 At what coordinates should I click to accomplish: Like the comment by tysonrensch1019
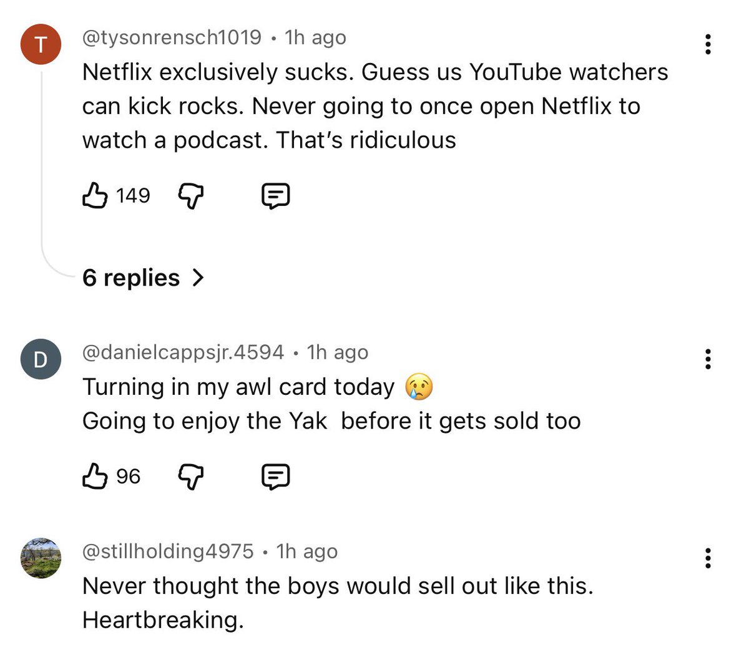coord(94,196)
